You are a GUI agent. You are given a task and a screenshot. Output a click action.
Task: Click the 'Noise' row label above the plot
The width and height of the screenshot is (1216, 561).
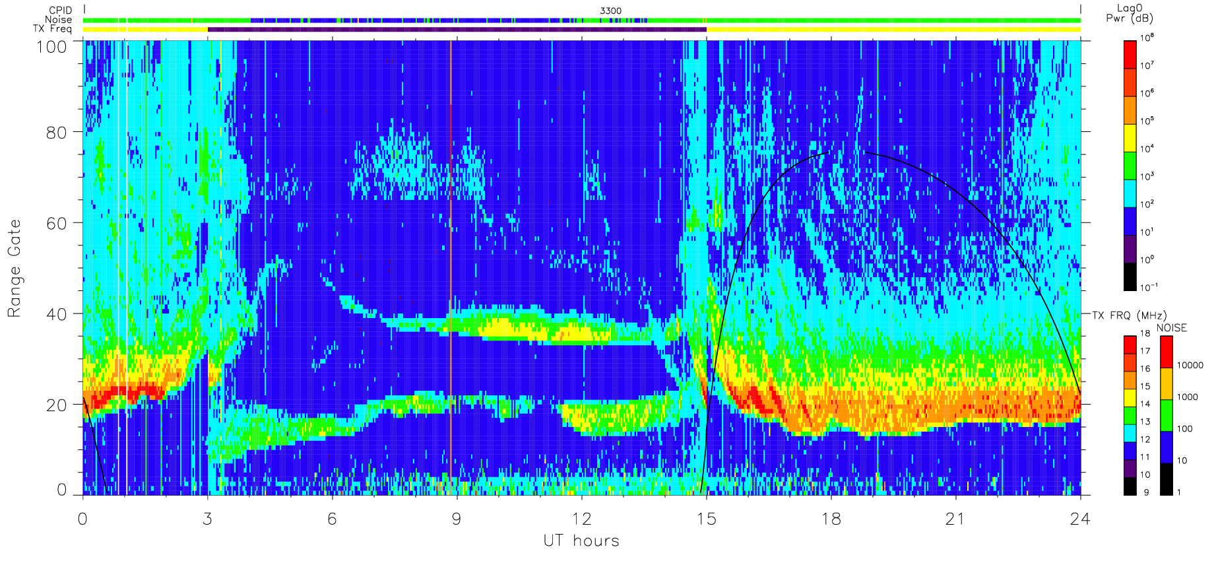(x=59, y=20)
